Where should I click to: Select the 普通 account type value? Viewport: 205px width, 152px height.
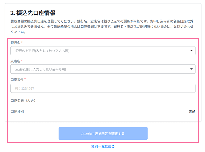pos(192,112)
